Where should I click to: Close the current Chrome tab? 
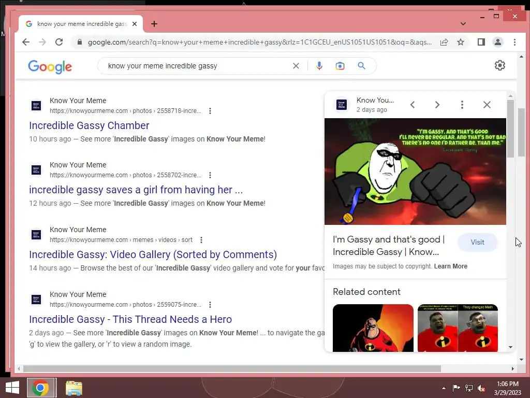[135, 24]
